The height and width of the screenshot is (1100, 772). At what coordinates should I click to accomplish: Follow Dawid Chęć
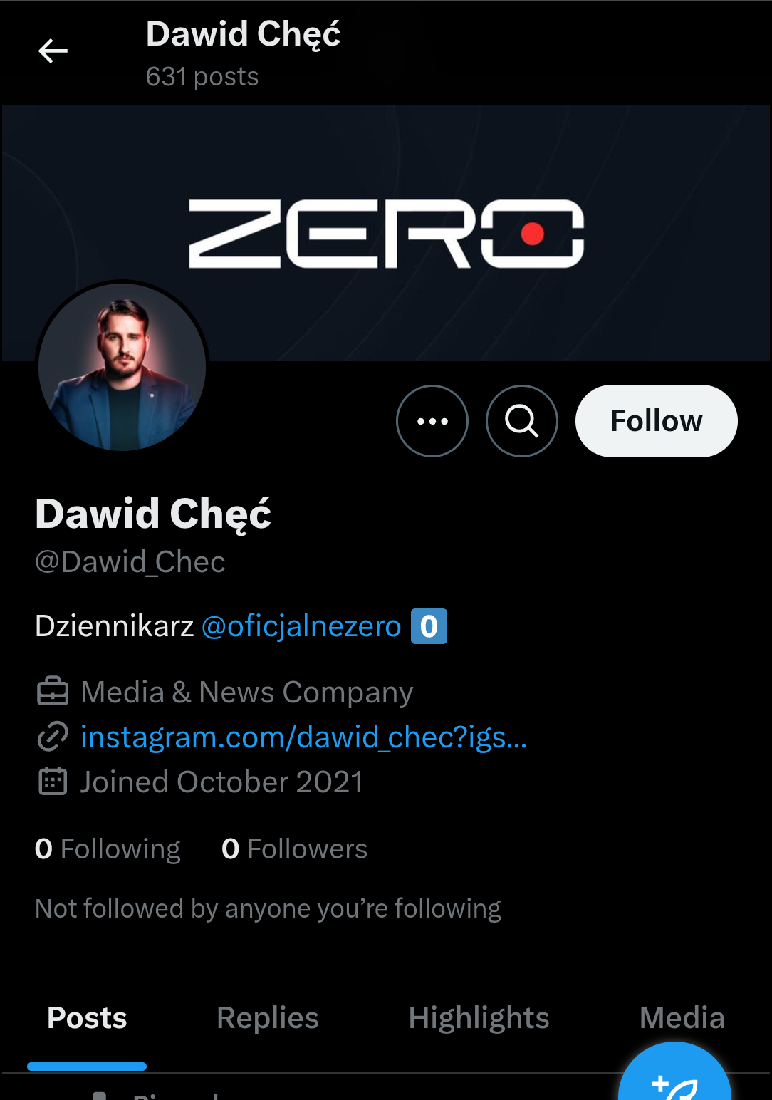coord(656,421)
